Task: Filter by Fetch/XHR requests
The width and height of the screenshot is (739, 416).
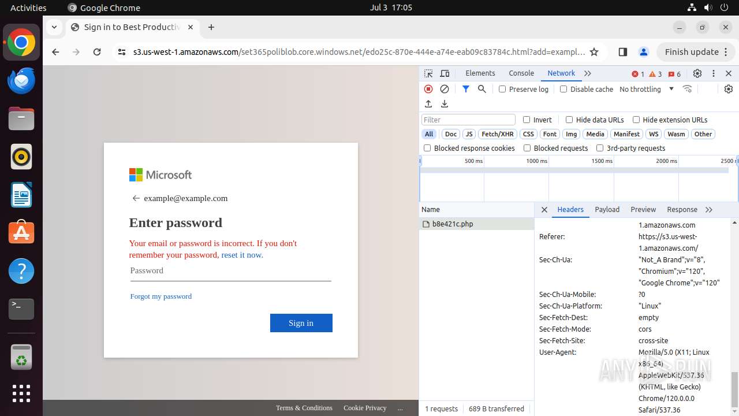Action: coord(498,134)
